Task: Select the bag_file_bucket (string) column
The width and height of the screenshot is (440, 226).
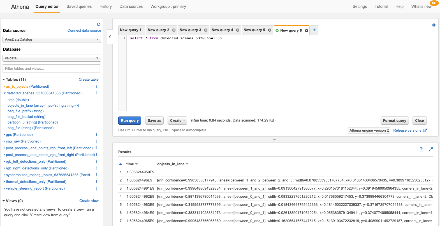Action: 26,117
